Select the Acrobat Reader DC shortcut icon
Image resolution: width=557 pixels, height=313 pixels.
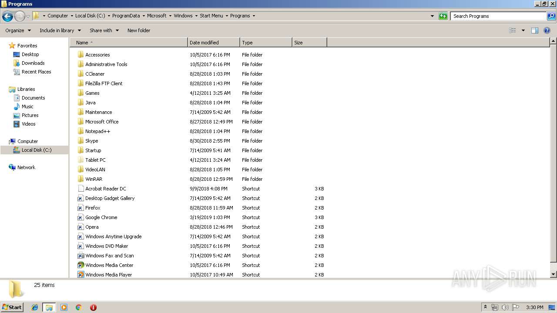coord(81,189)
